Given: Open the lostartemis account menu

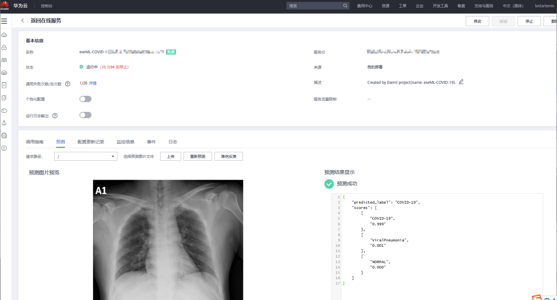Looking at the screenshot, I should [545, 6].
